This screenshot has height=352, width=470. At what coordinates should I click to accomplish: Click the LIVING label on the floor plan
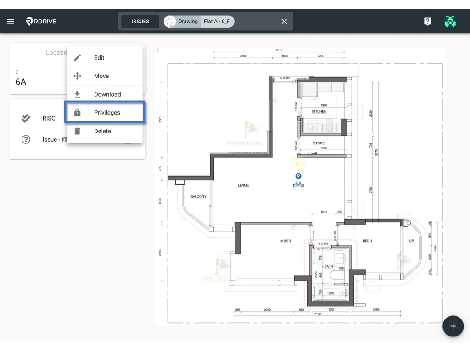(x=243, y=185)
